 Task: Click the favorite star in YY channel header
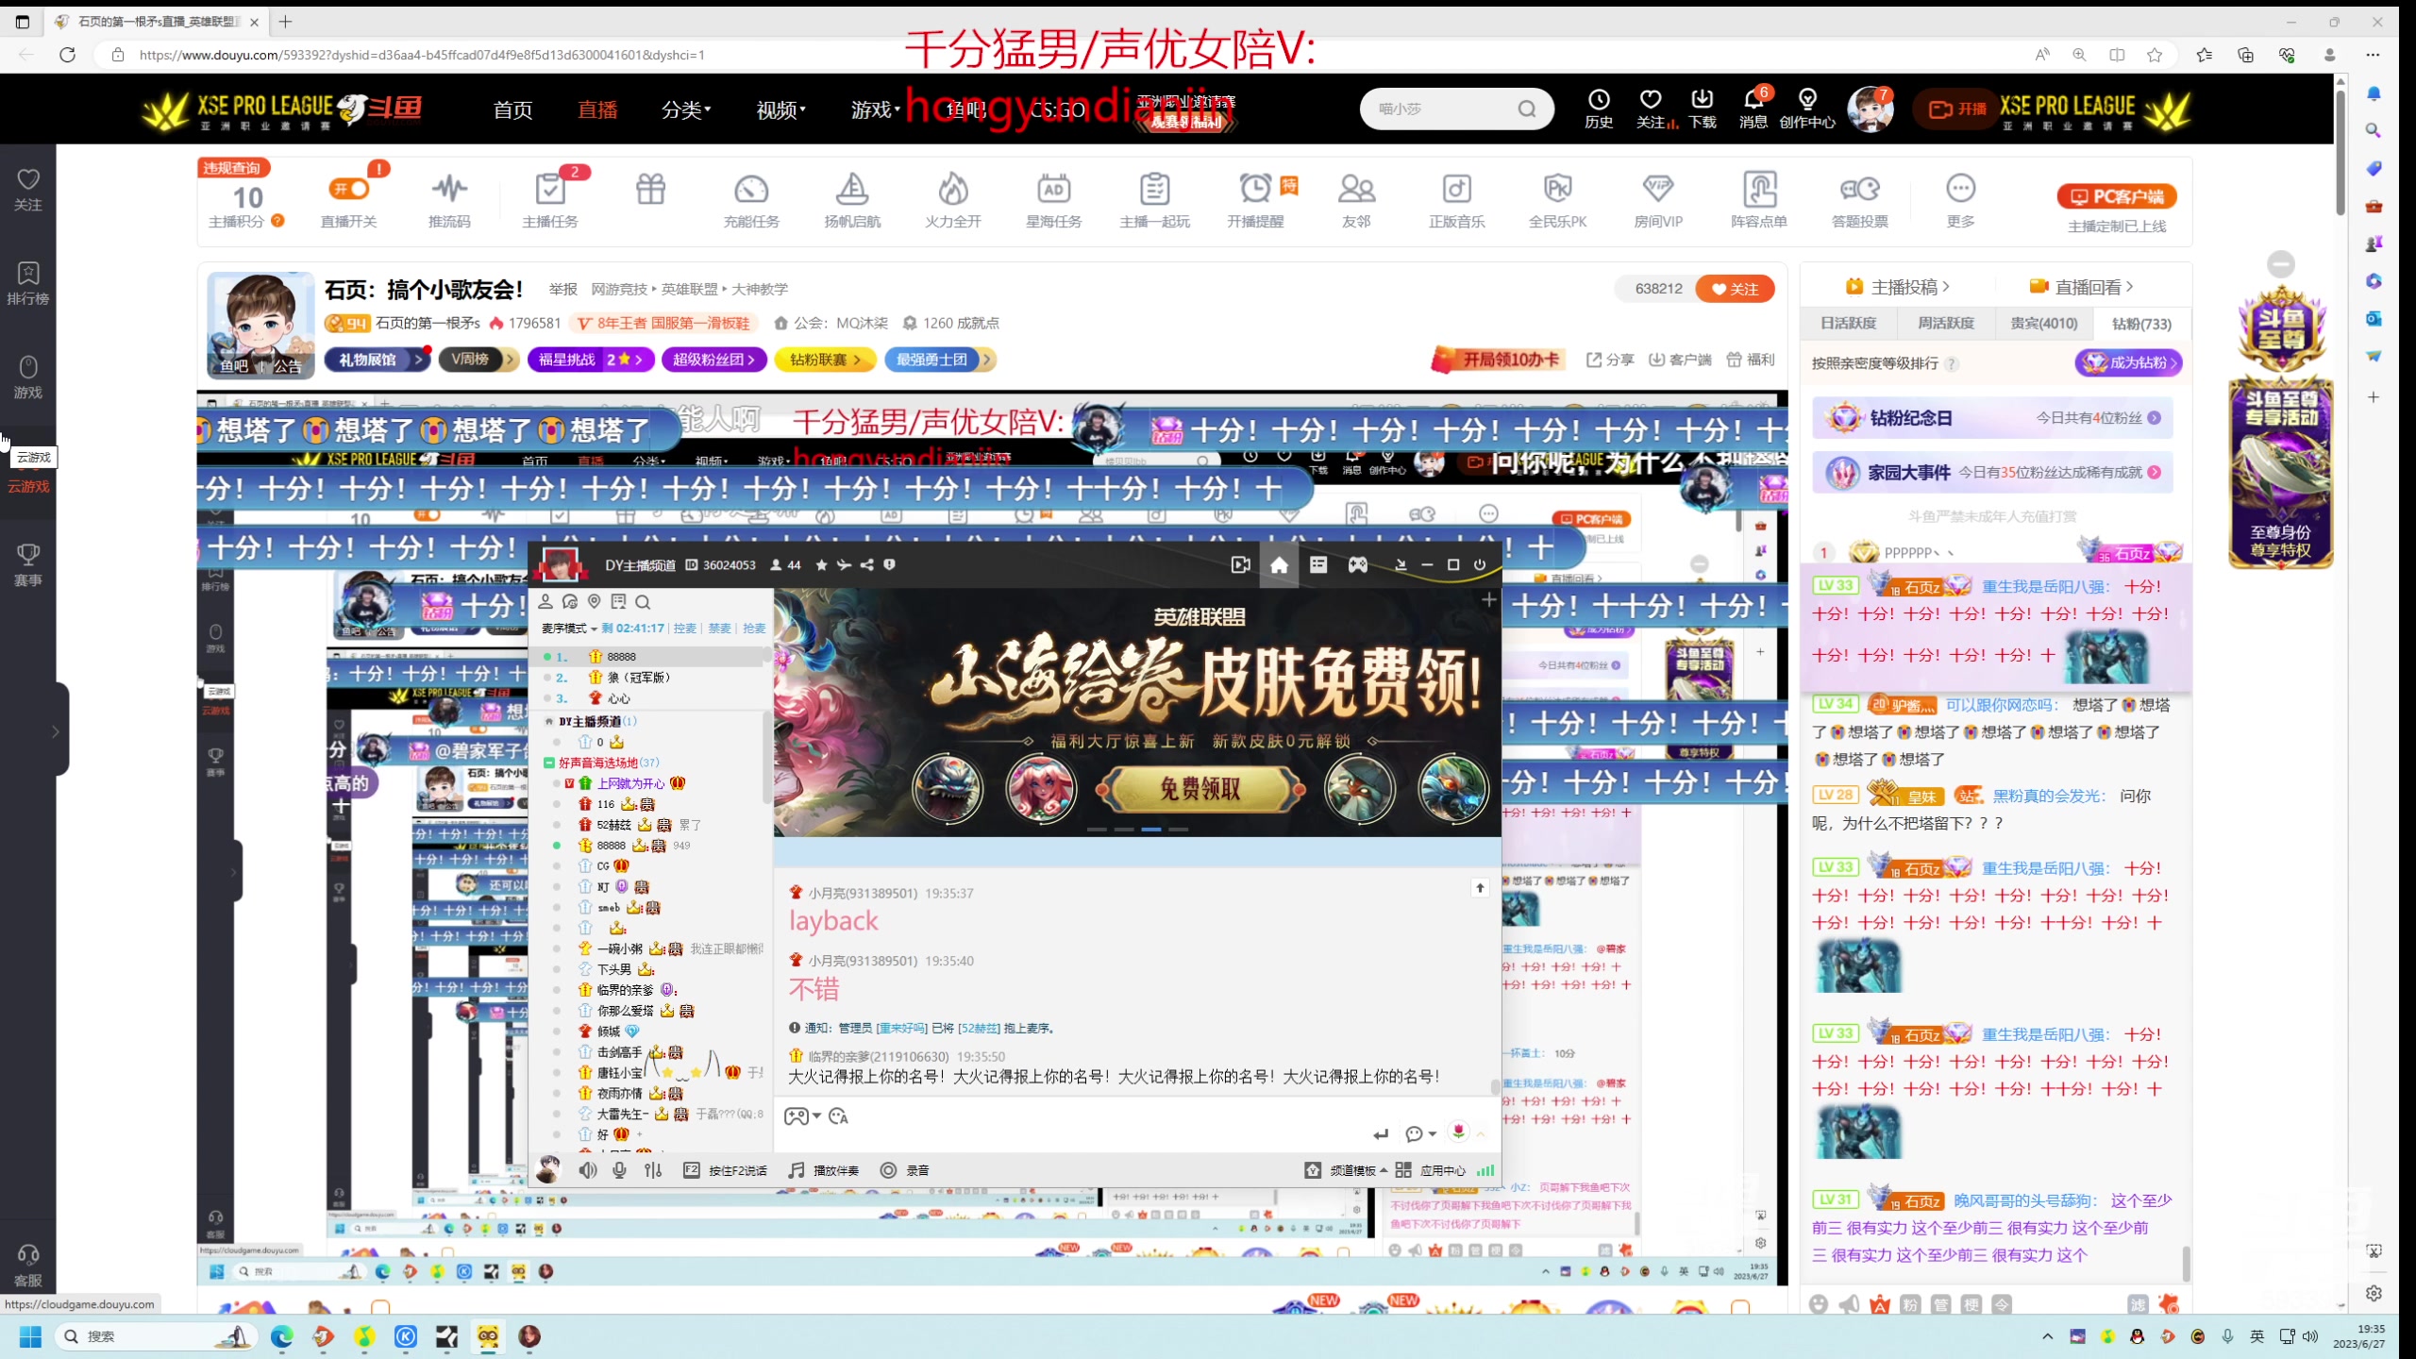[x=821, y=564]
